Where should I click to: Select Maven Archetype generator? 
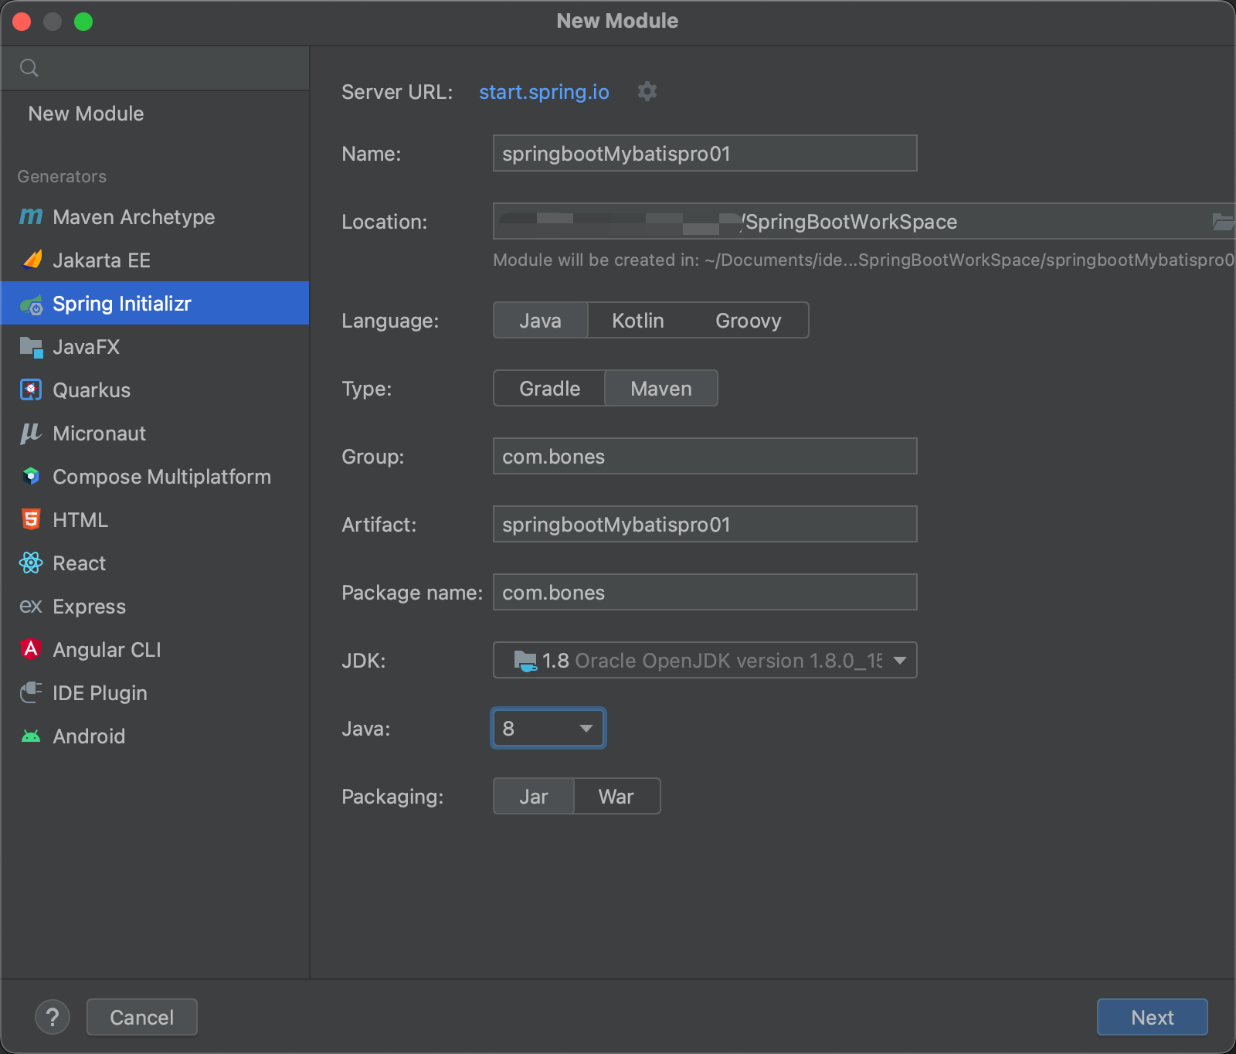coord(154,217)
